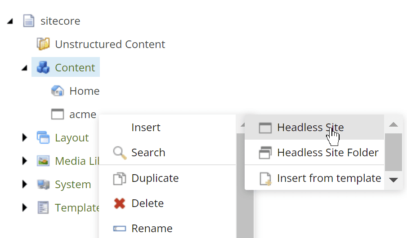
Task: Click the System node computer icon
Action: pyautogui.click(x=43, y=185)
